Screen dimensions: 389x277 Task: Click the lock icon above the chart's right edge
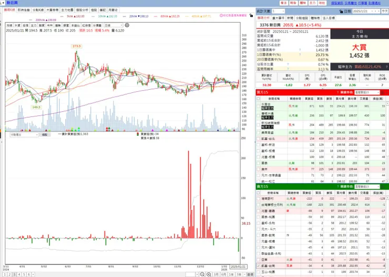point(251,15)
